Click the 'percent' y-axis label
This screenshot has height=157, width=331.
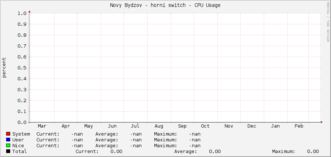coord(4,68)
